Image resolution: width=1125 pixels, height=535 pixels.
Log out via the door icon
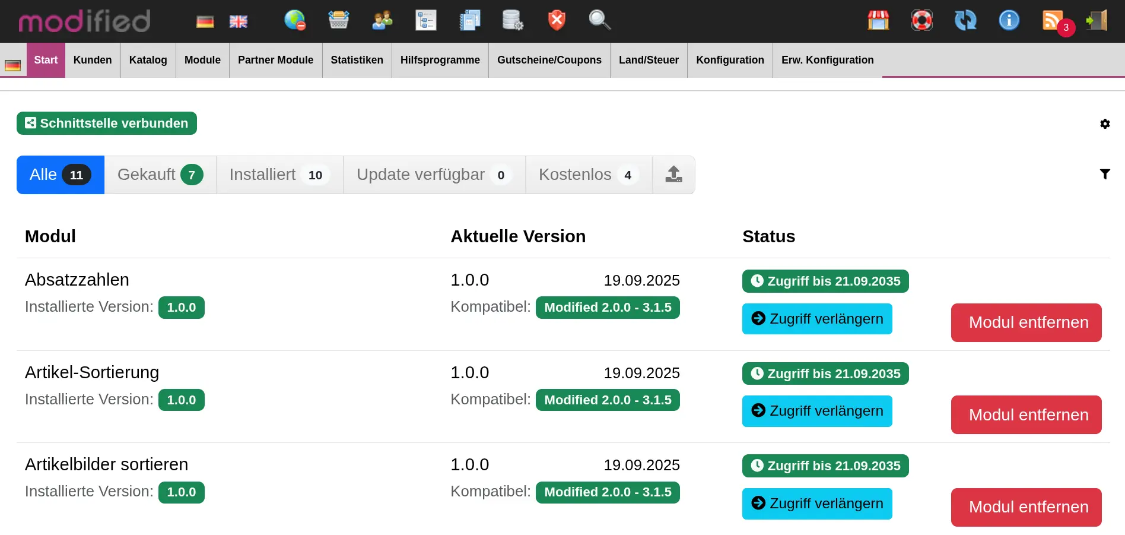click(x=1097, y=21)
